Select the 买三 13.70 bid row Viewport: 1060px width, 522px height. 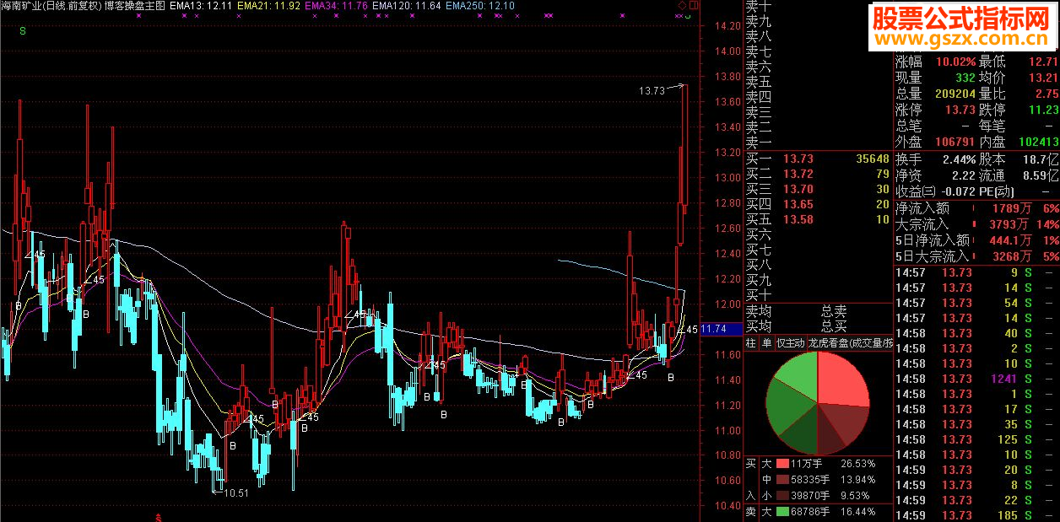[817, 190]
